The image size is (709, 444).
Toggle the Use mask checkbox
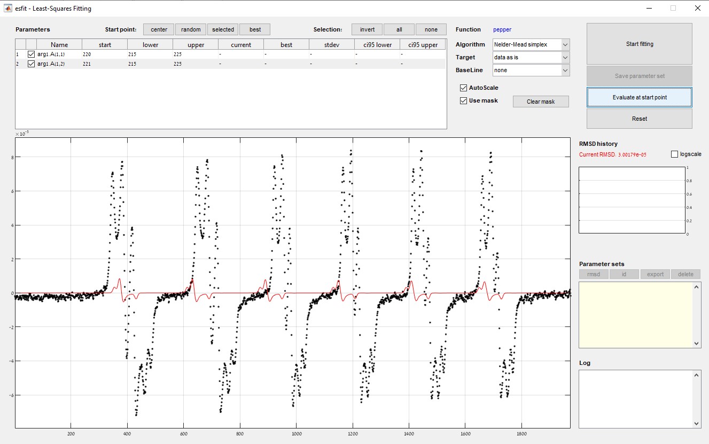464,100
